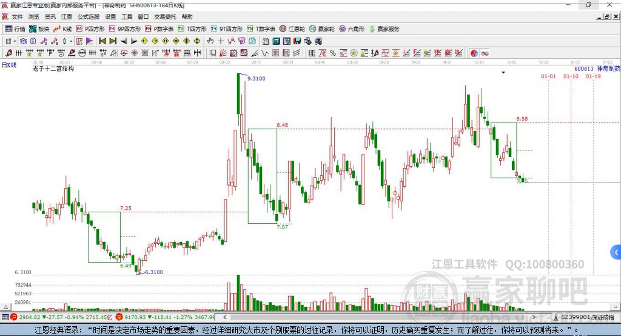Open the T数字表 time table
Screen dimensions: 621x336
click(x=261, y=29)
